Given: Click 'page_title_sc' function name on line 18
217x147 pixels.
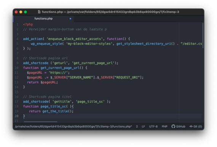Looking at the screenshot, I should click(53, 106).
